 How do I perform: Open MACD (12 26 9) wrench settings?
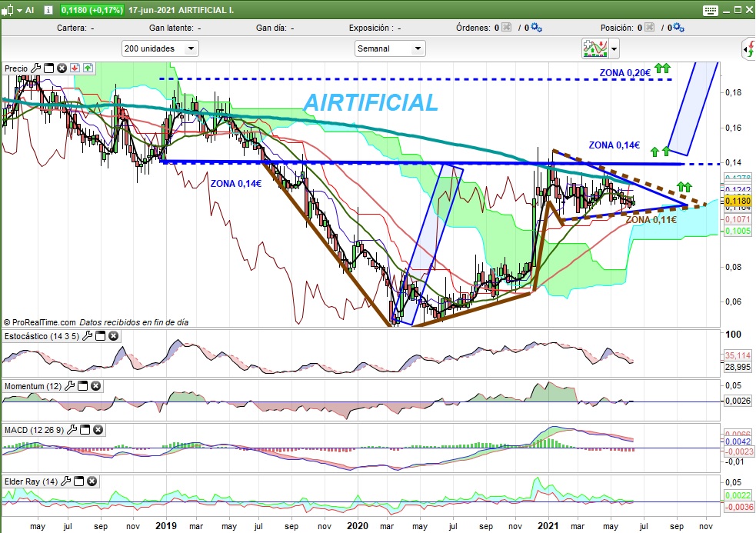click(72, 430)
